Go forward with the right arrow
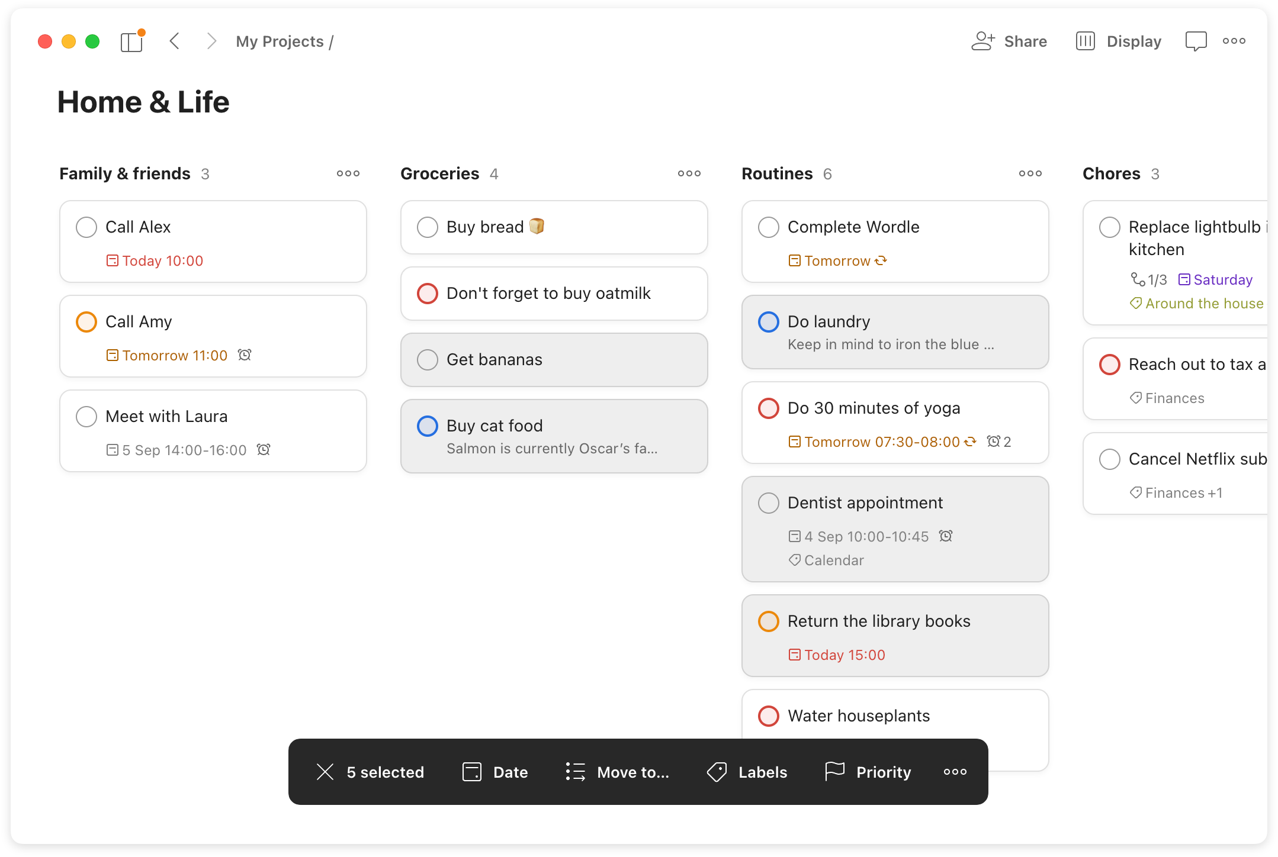1278x857 pixels. [211, 41]
